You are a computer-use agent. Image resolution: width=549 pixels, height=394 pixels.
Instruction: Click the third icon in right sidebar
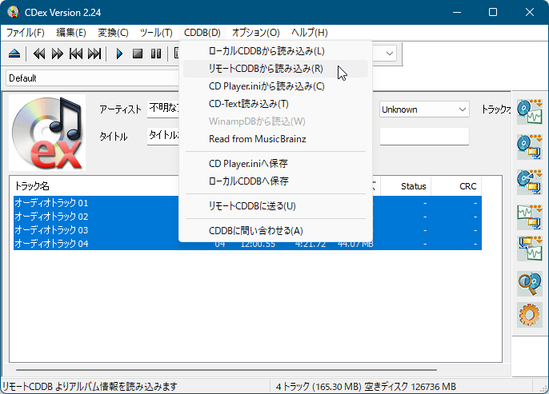click(530, 181)
